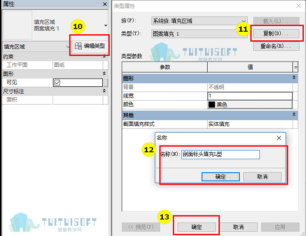Image resolution: width=306 pixels, height=236 pixels.
Task: Open the type selector dropdown for 填充区域 图案填充 1
Action: point(106,26)
